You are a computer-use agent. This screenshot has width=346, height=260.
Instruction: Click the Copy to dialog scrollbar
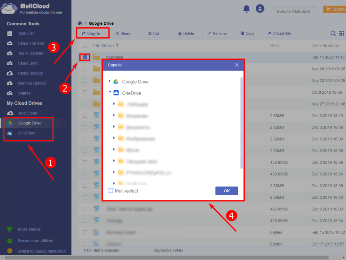pos(241,122)
